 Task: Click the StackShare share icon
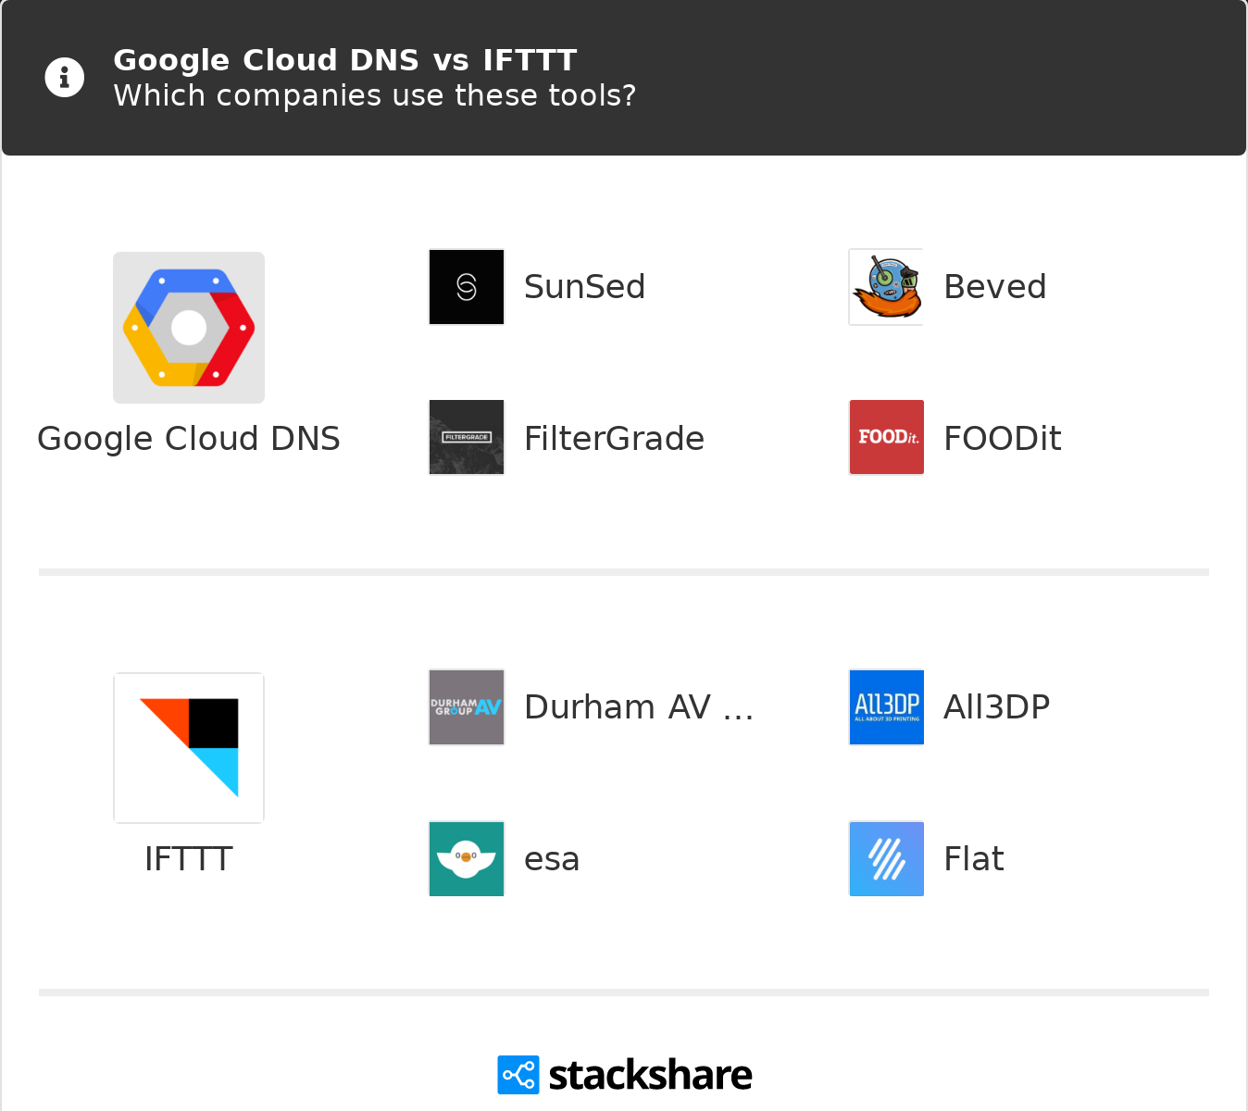518,1075
